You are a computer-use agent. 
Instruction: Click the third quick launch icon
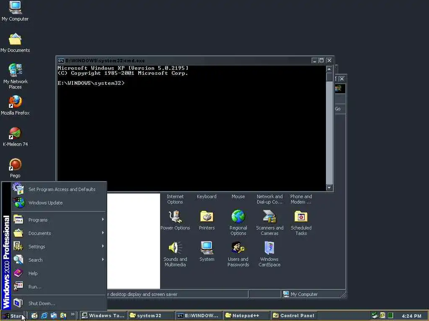coord(54,316)
